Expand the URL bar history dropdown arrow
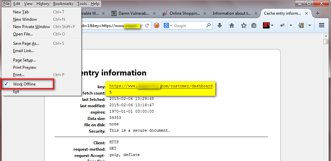This screenshot has height=161, width=331. pyautogui.click(x=142, y=26)
